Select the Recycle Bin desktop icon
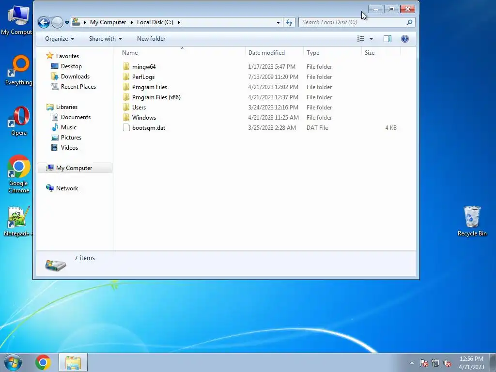The width and height of the screenshot is (496, 372). (472, 221)
